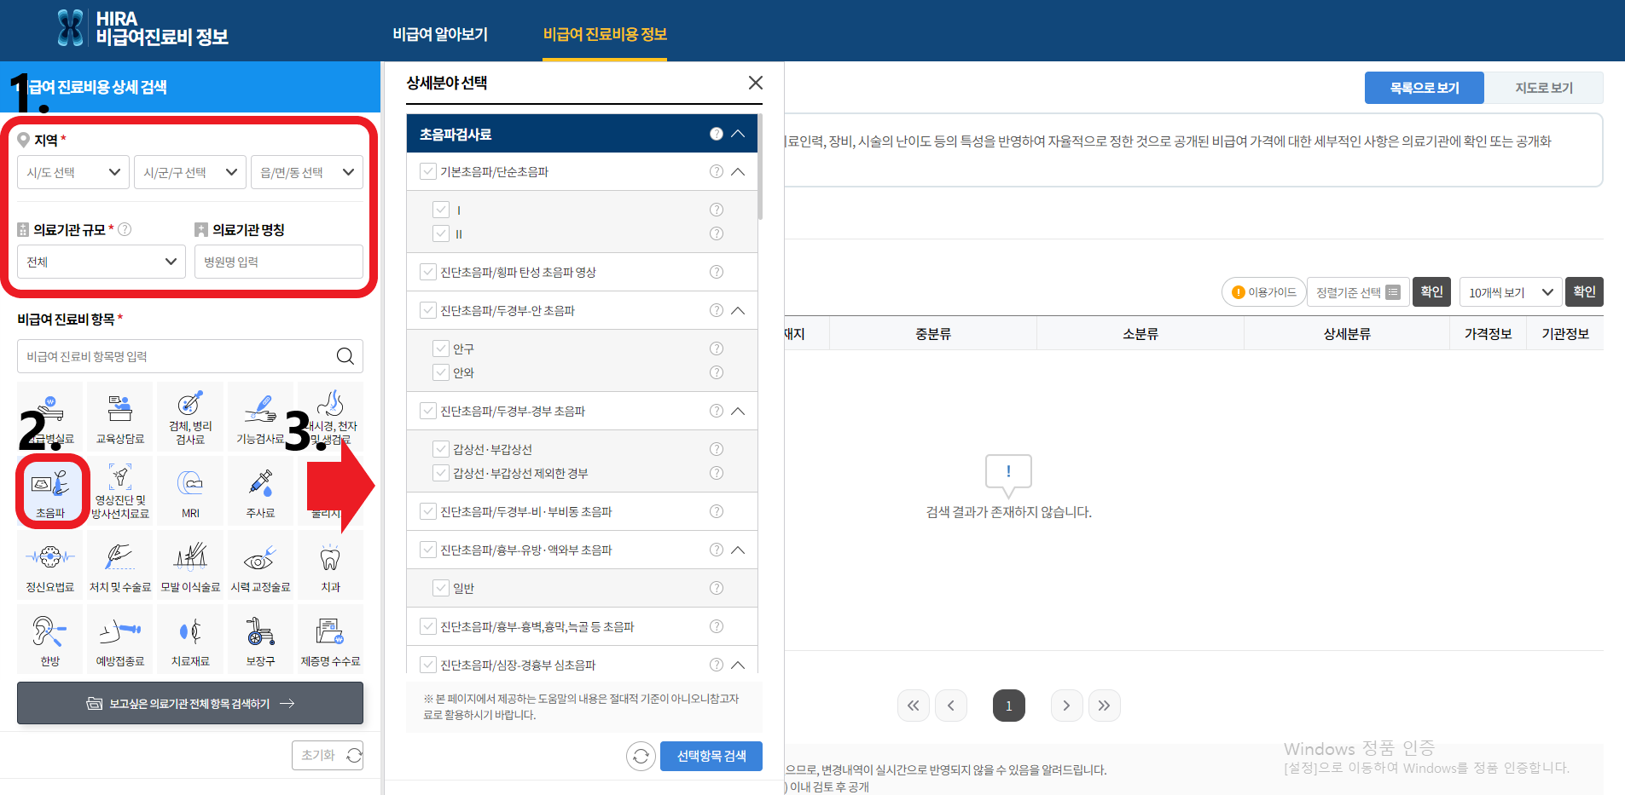The image size is (1625, 795).
Task: Collapse the 초음파검사료 section chevron
Action: 739,134
